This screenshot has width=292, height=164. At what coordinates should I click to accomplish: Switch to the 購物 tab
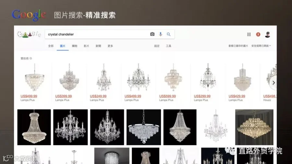point(75,46)
